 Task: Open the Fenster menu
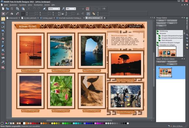click(47, 5)
